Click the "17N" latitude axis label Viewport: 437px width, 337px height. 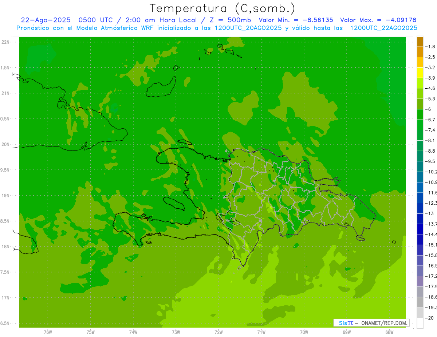pos(6,298)
